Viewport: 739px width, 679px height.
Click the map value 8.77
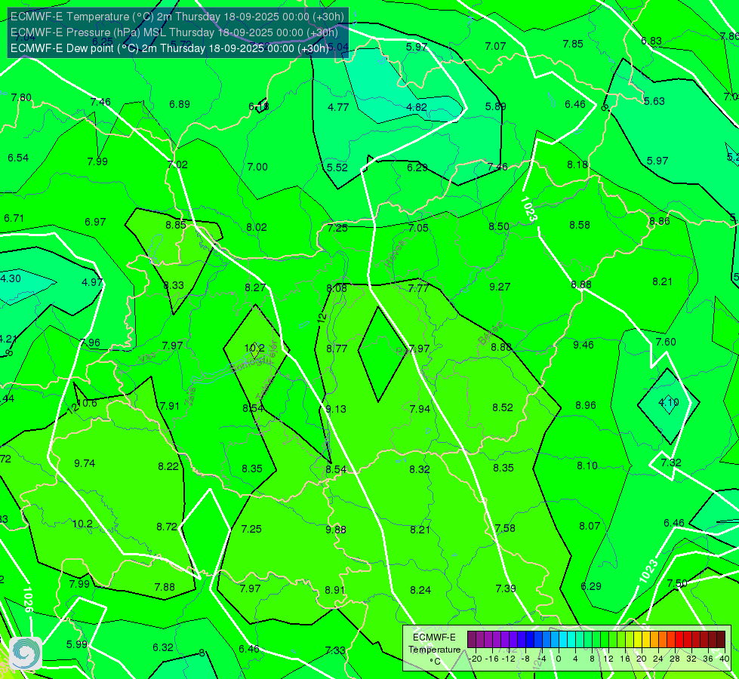click(x=337, y=349)
